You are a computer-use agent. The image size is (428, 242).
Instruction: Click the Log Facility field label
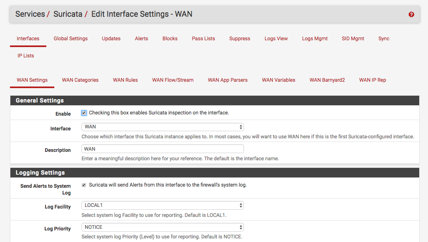pyautogui.click(x=57, y=207)
